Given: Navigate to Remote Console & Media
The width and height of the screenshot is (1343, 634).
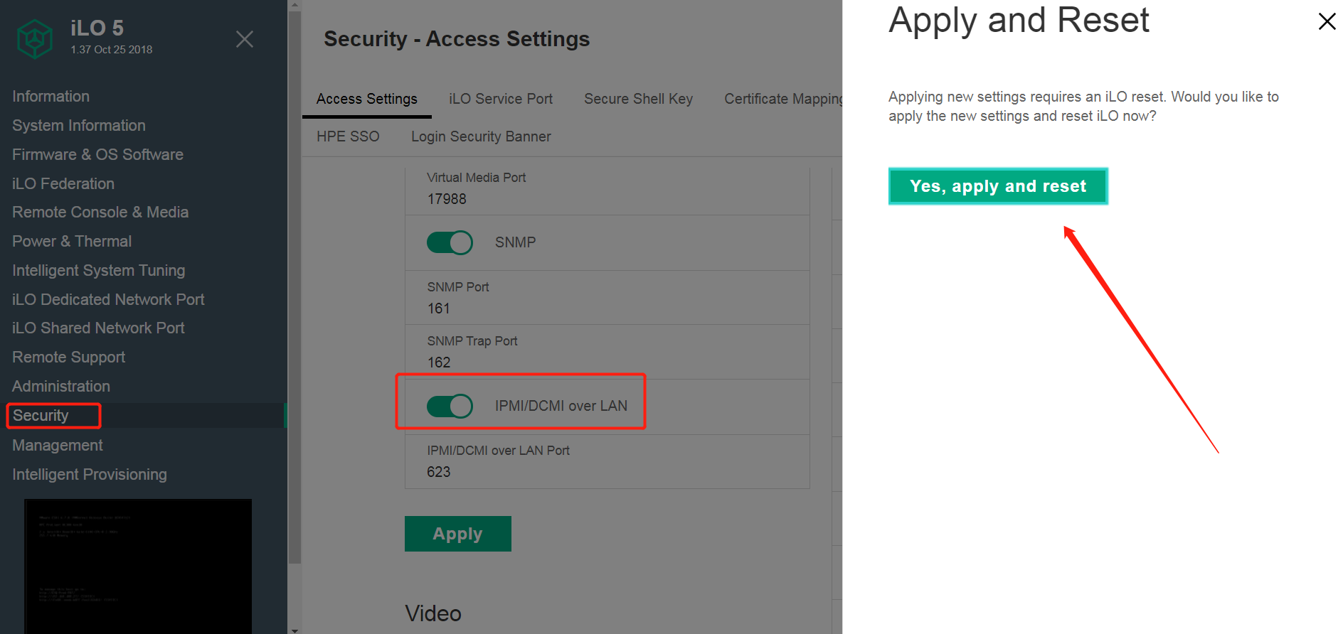Looking at the screenshot, I should coord(100,212).
